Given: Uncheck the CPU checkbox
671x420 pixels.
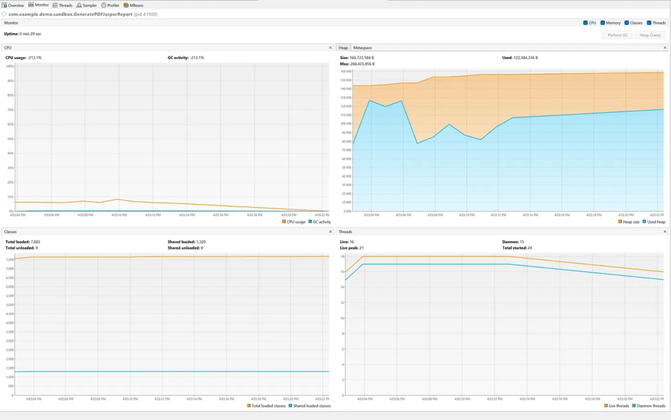Looking at the screenshot, I should tap(585, 23).
